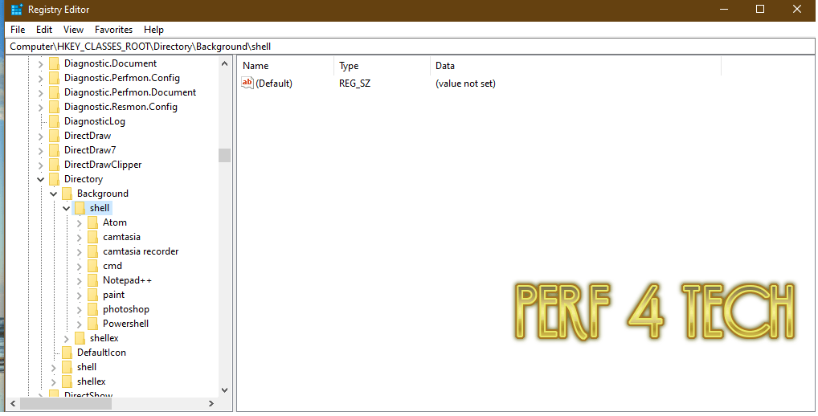Expand the Diagnostic.Perfmon.Config key
The width and height of the screenshot is (818, 416).
(x=41, y=79)
